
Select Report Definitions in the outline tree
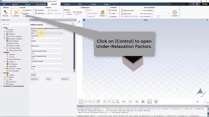[15, 59]
